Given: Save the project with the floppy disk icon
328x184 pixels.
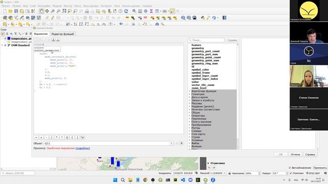Looking at the screenshot, I should click(16, 11).
